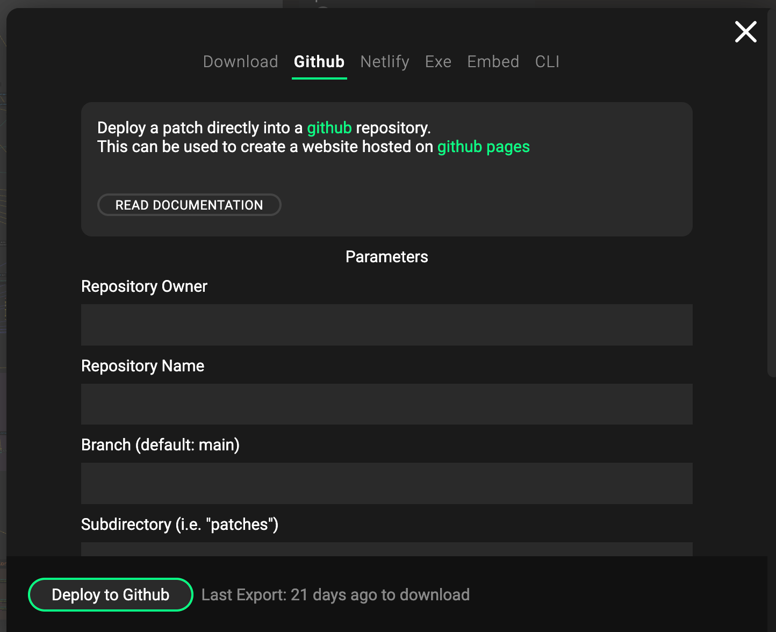Close the export dialog with X
Image resolution: width=776 pixels, height=632 pixels.
pyautogui.click(x=746, y=32)
